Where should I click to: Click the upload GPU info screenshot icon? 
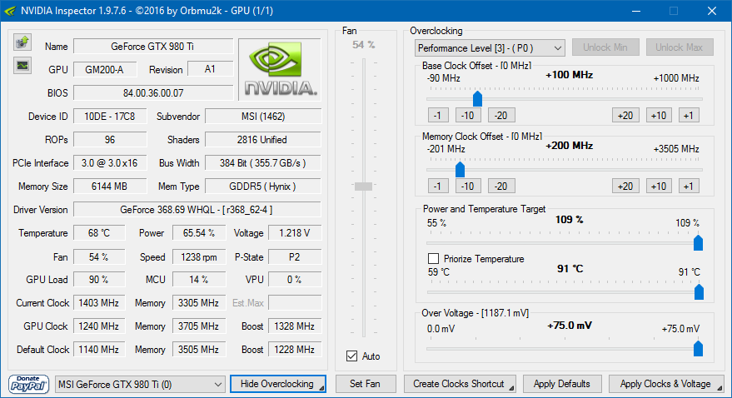pyautogui.click(x=22, y=42)
